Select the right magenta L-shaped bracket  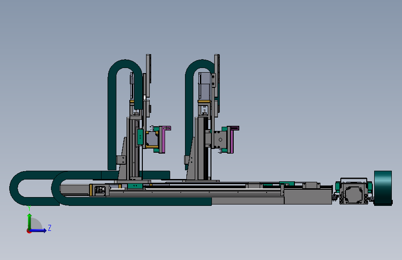click(232, 139)
